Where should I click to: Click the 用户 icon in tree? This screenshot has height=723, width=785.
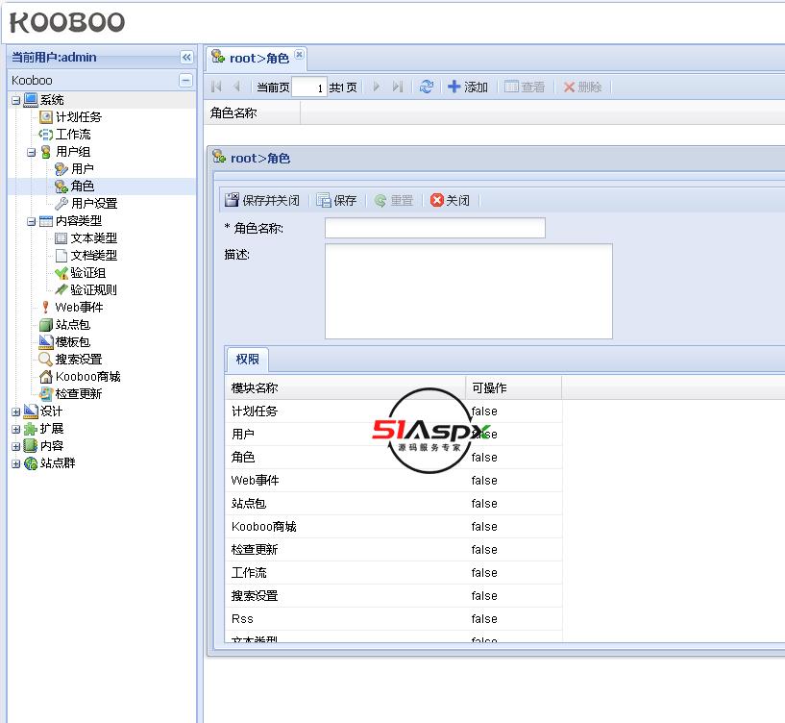[61, 169]
